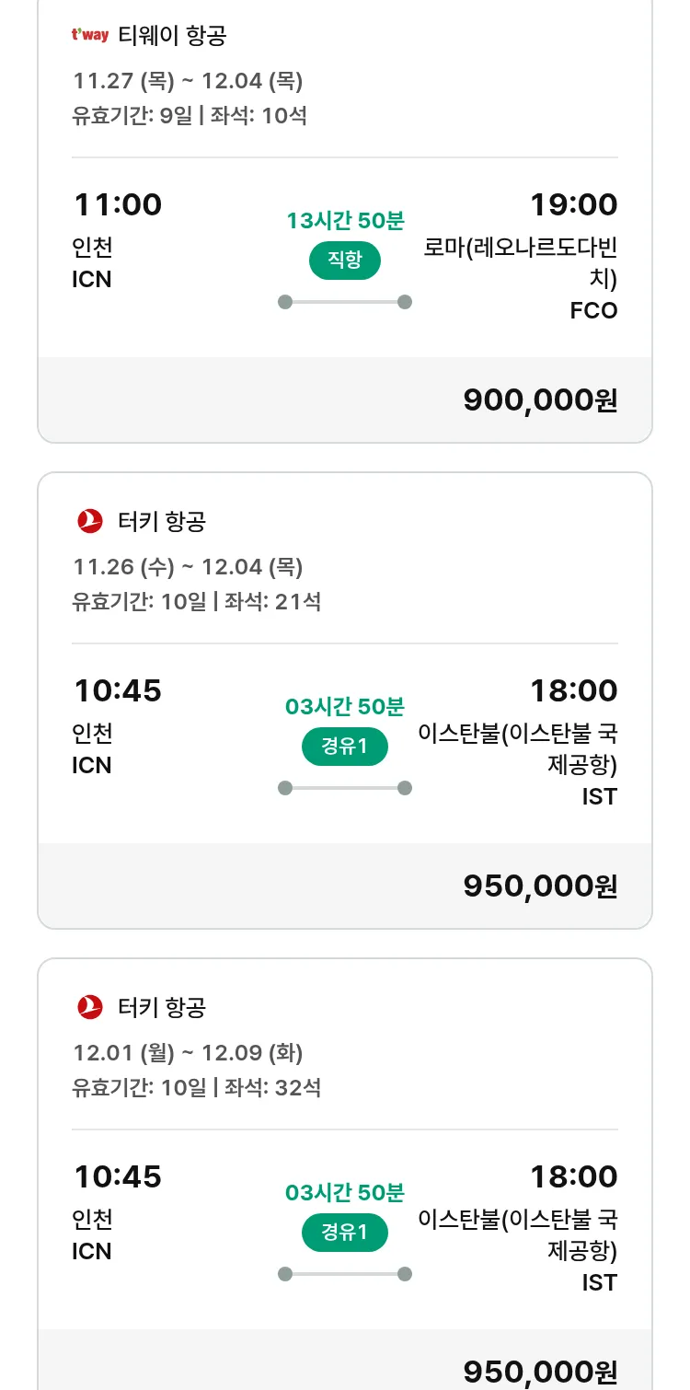Screen dimensions: 690x1390
Task: Select 950,000원 fare for 11.26 departure
Action: (540, 886)
